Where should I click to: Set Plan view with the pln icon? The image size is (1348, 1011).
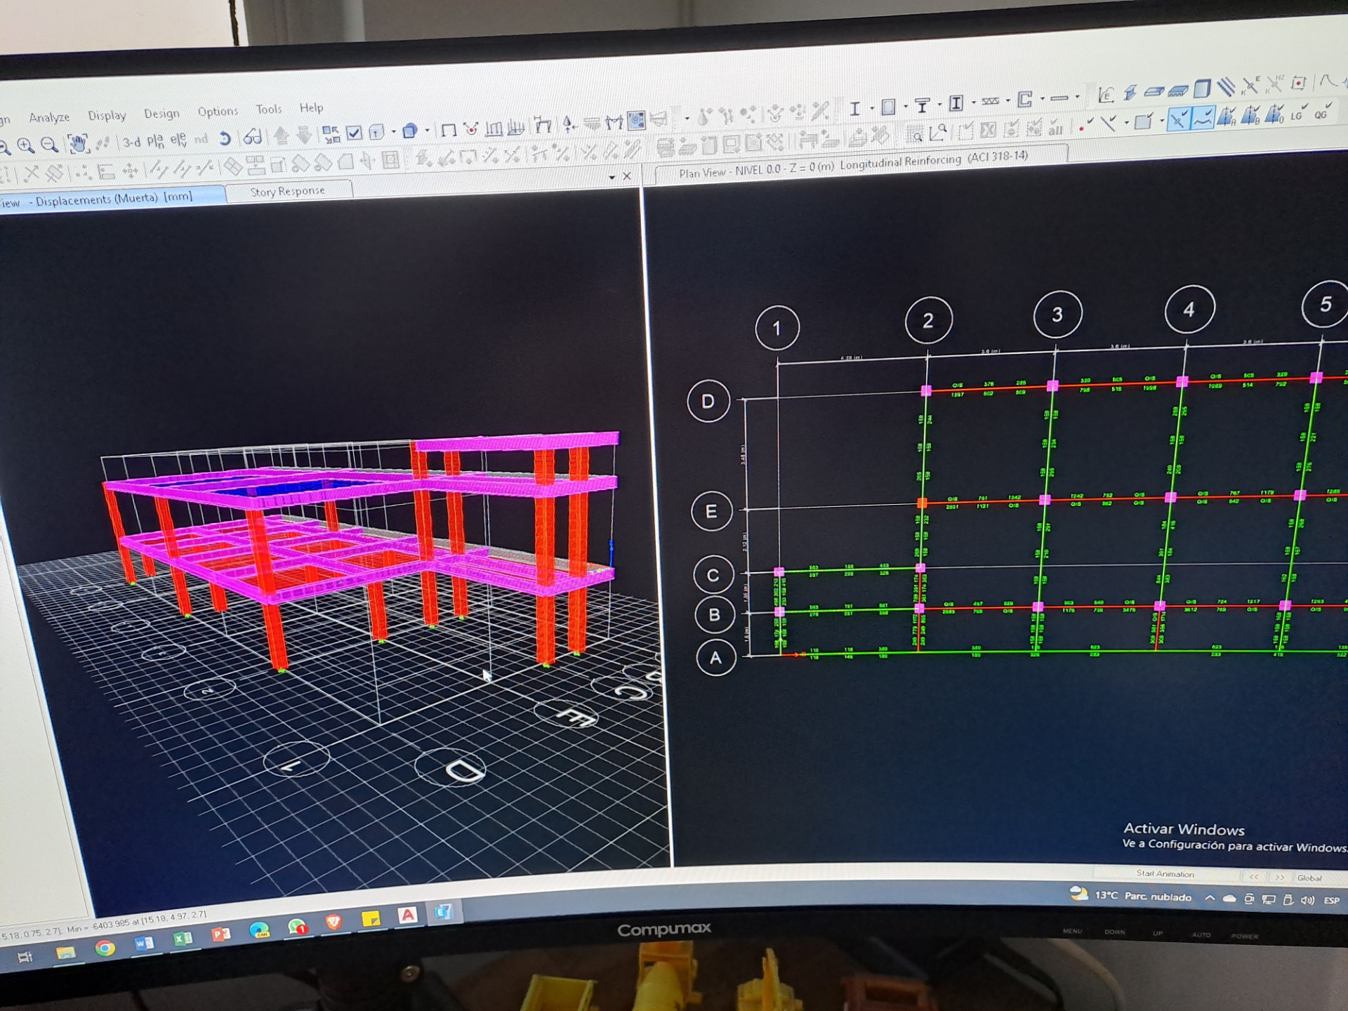pyautogui.click(x=155, y=141)
